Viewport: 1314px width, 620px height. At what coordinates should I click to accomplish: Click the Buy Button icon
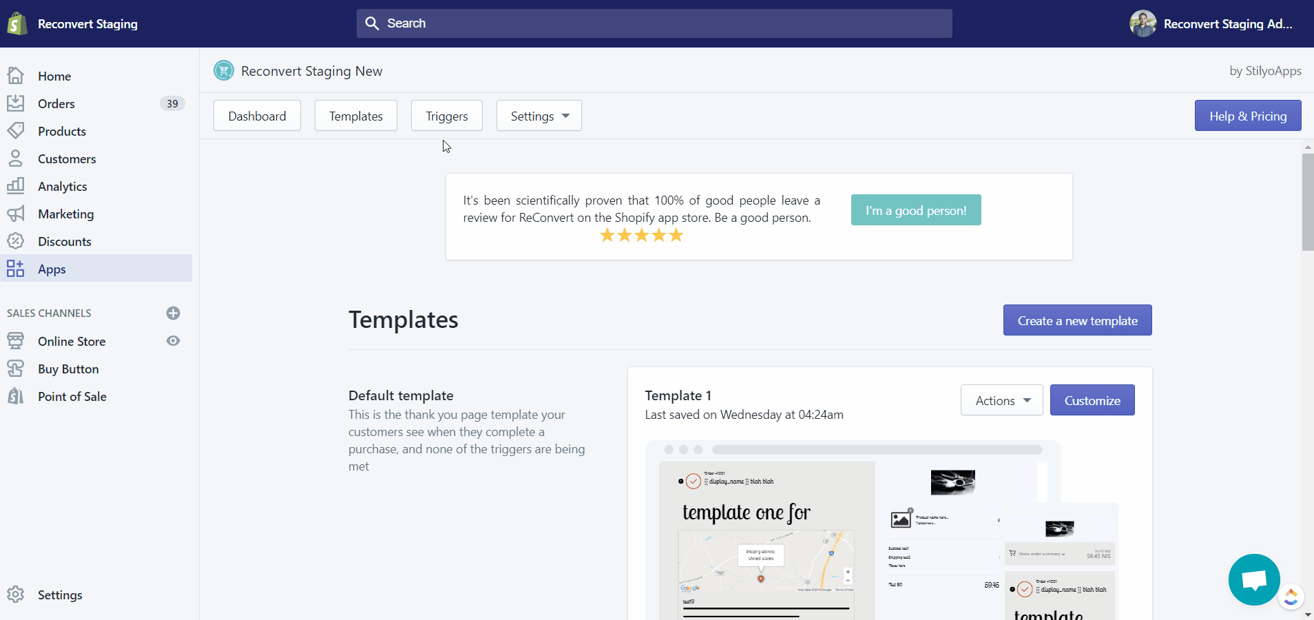click(15, 369)
